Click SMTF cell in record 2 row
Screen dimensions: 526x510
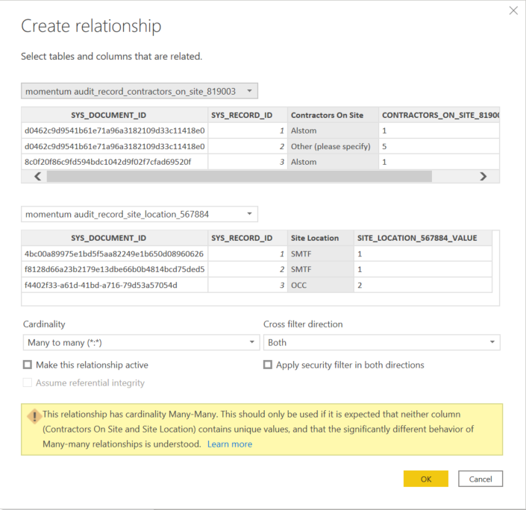320,269
